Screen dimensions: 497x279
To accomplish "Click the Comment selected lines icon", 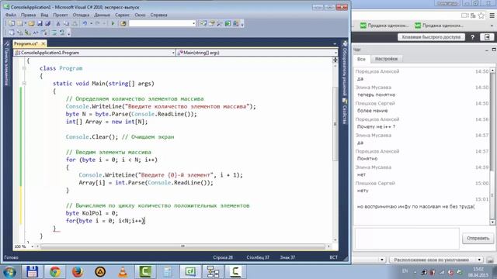I will 54,33.
